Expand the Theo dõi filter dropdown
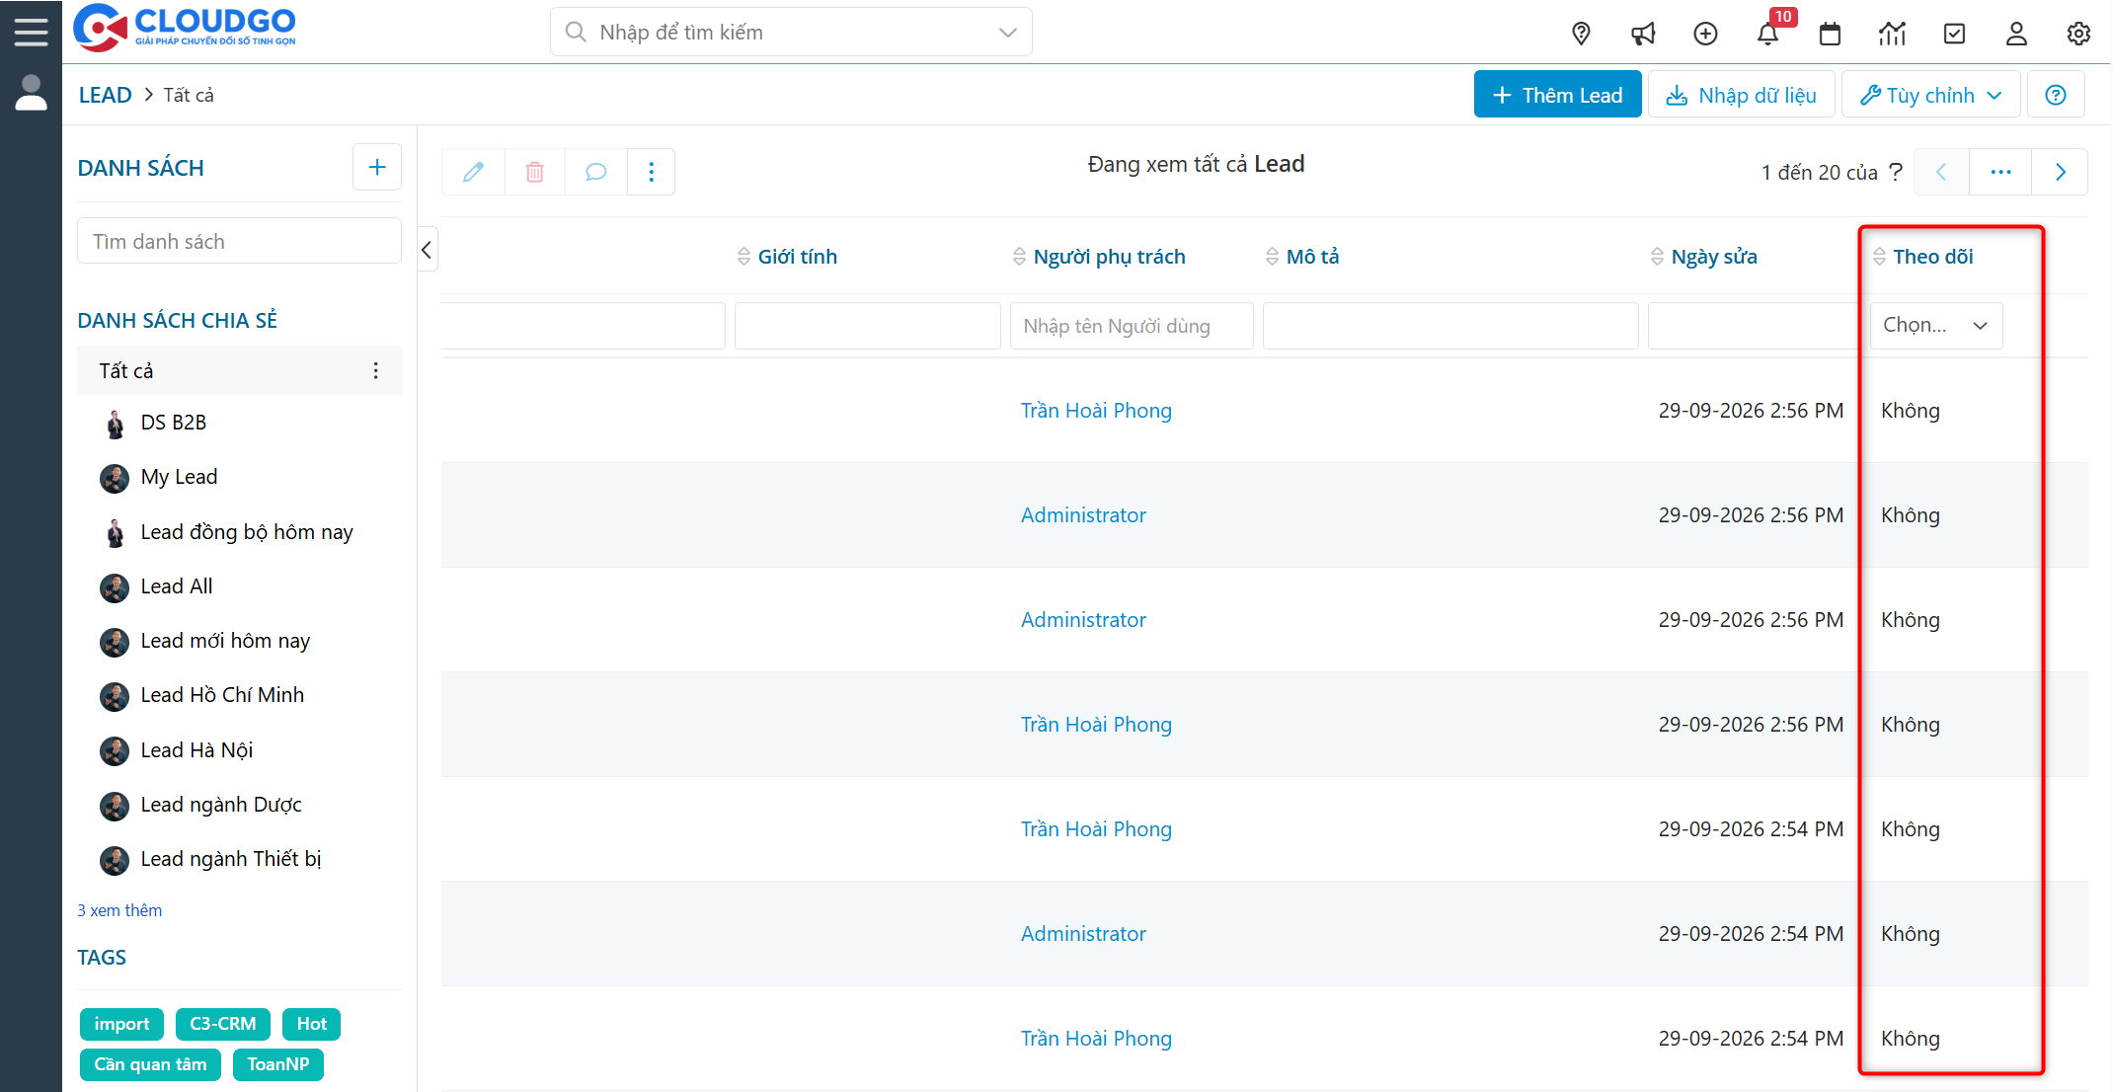 tap(1935, 326)
